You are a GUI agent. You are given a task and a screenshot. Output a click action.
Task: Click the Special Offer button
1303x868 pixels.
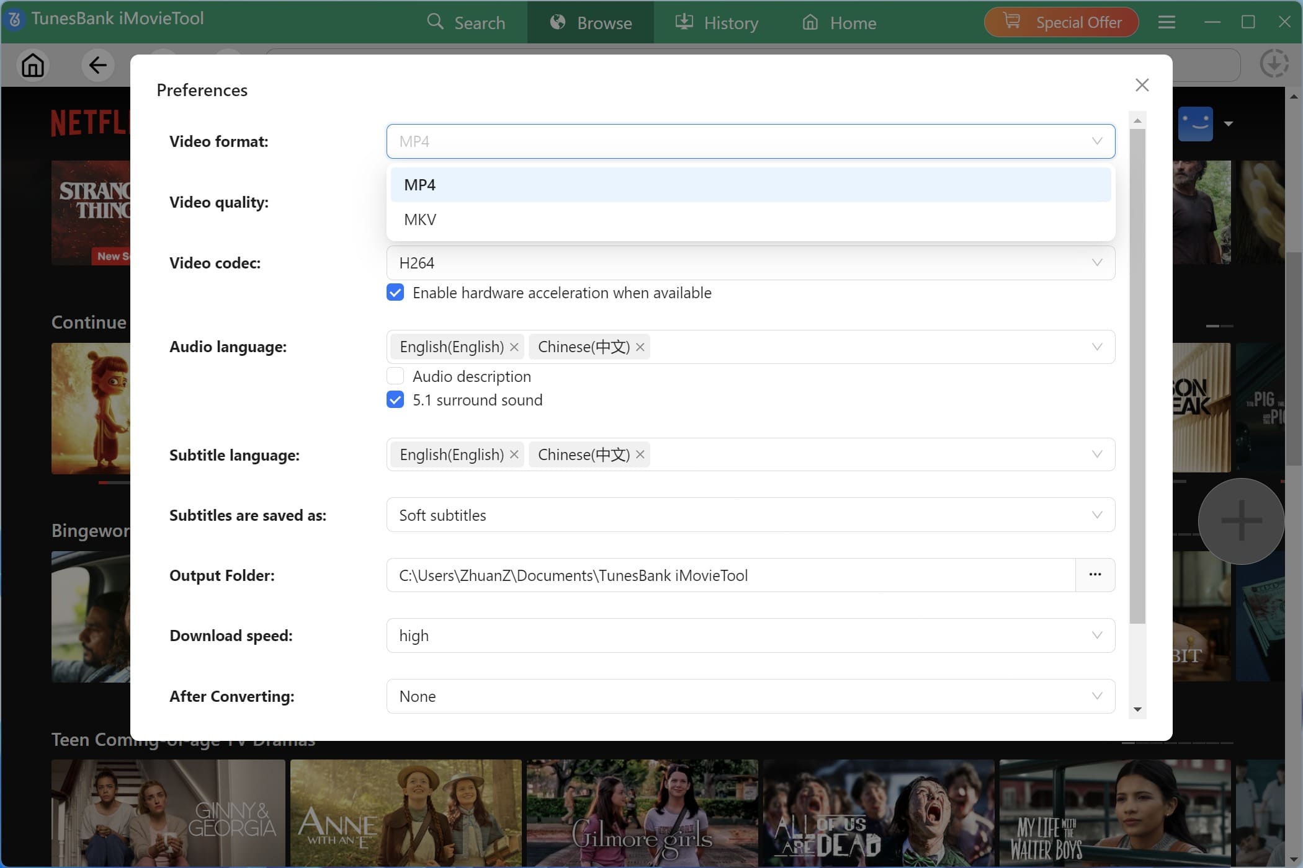pos(1061,22)
